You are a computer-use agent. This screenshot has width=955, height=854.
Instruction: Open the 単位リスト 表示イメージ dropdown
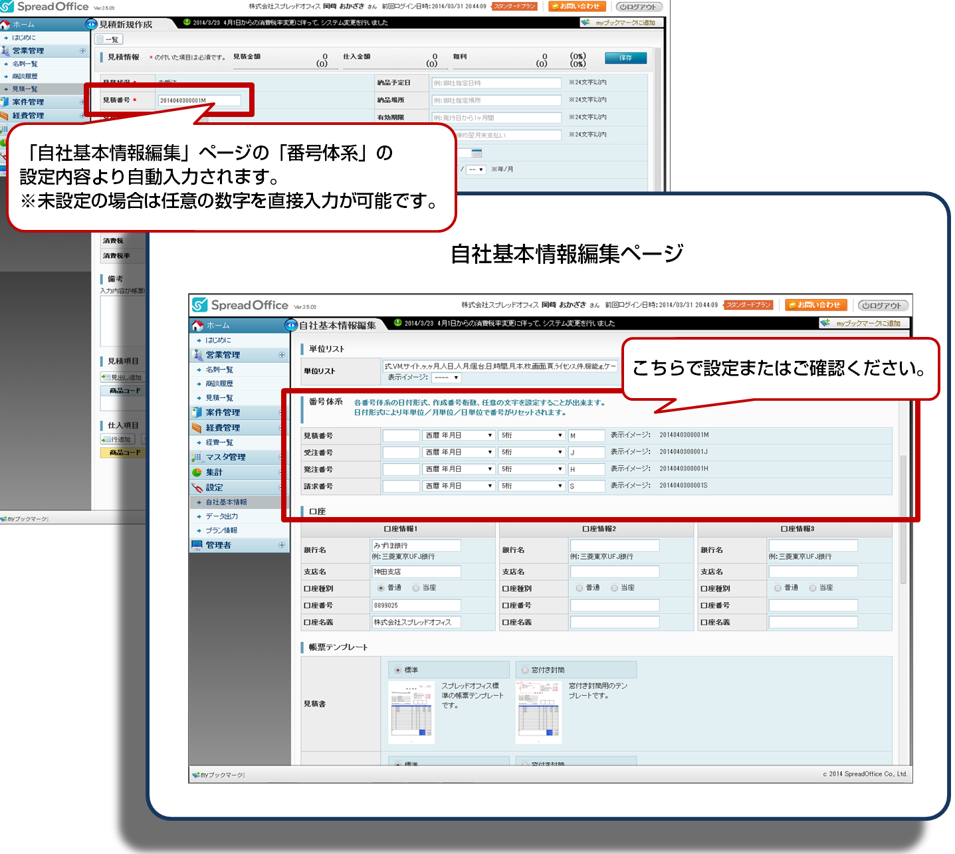point(446,377)
